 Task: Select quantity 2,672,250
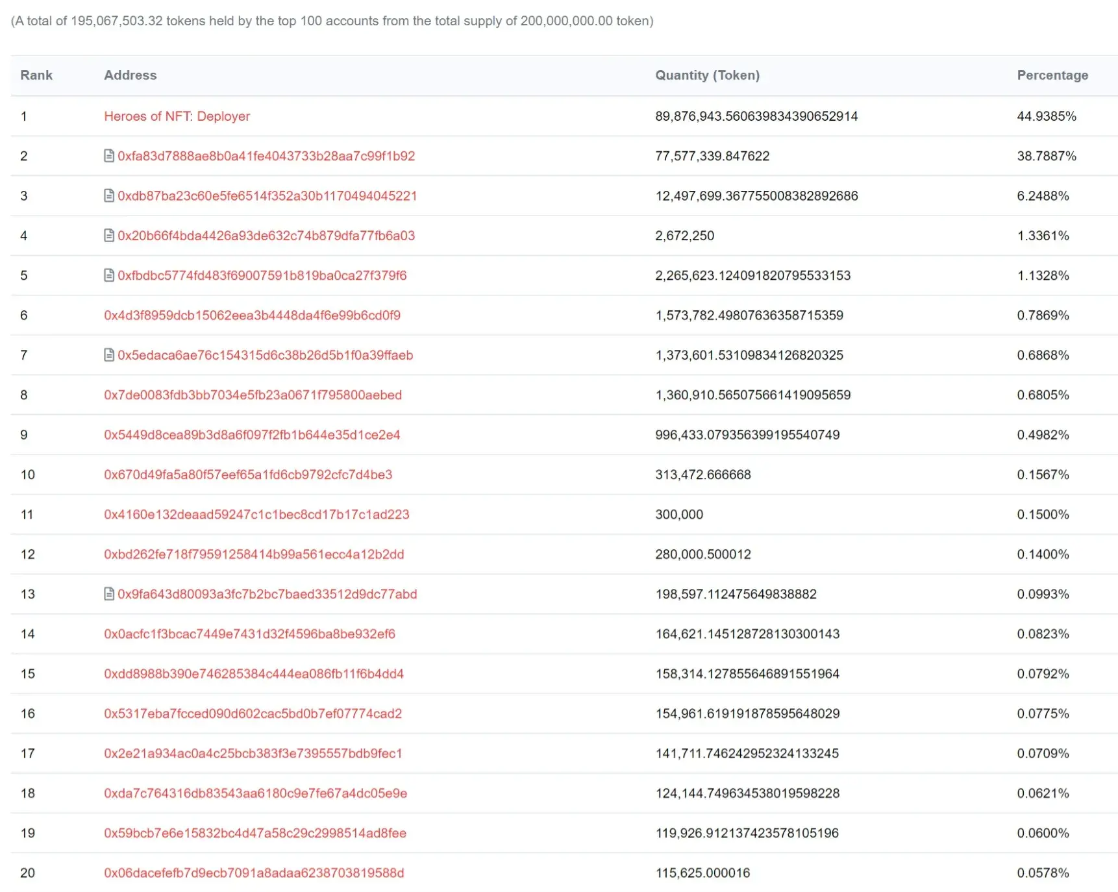684,236
